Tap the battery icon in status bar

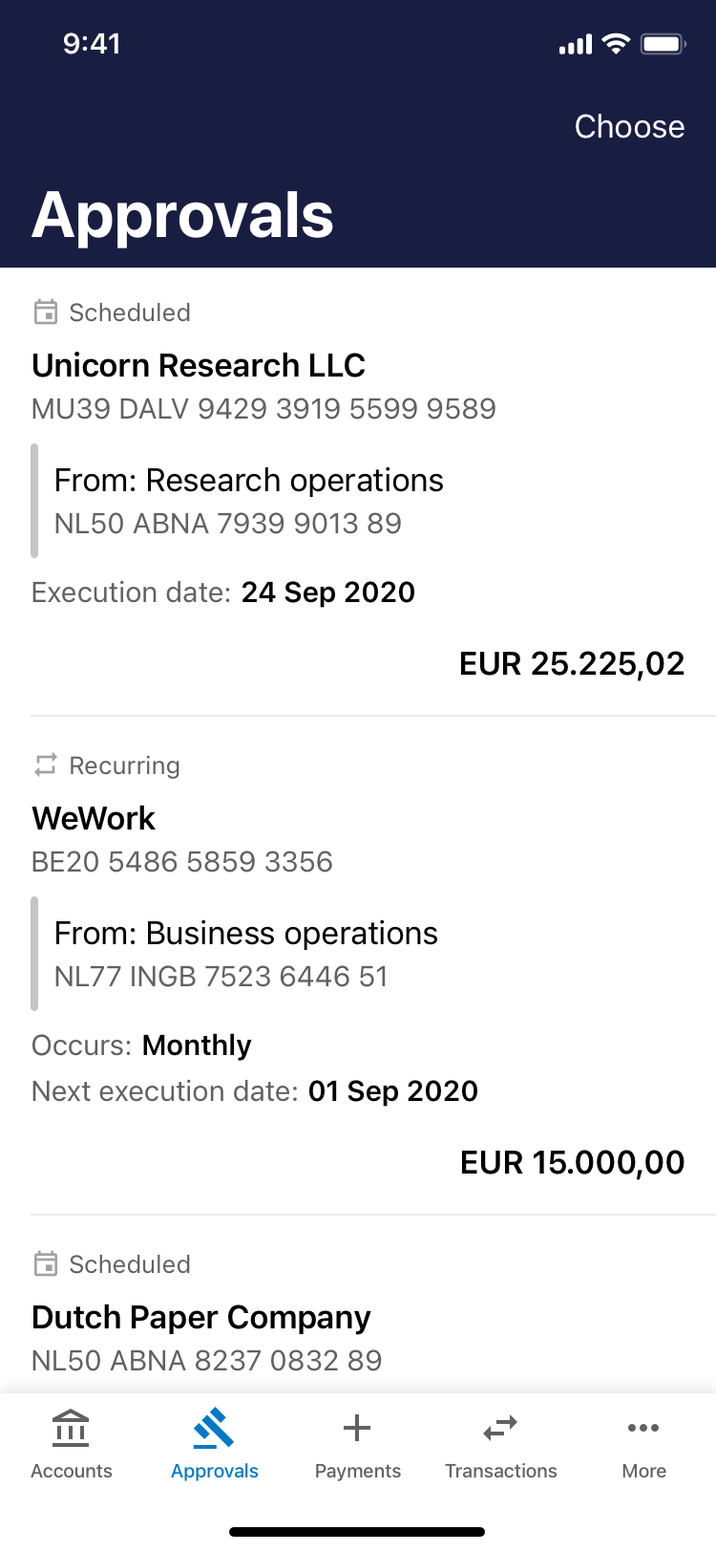coord(663,44)
